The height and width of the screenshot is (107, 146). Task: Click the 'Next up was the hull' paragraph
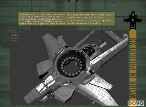(42, 19)
